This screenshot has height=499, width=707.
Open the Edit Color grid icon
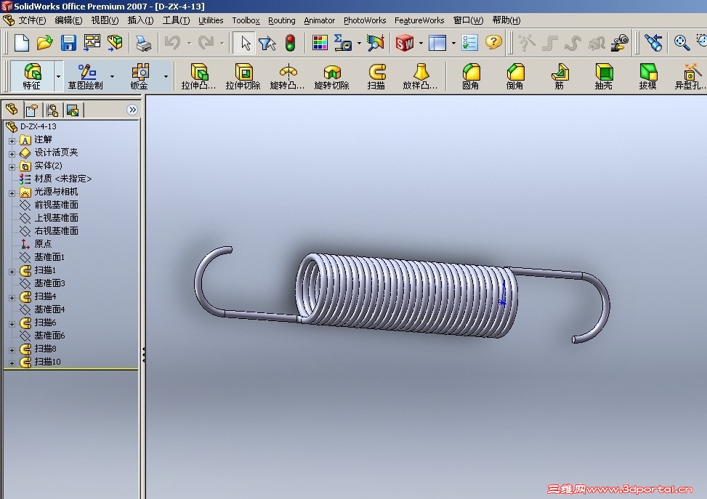coord(320,44)
